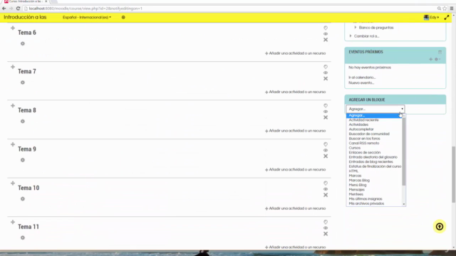Select HTML from the block list
Screen dimensions: 456x256
coord(353,171)
